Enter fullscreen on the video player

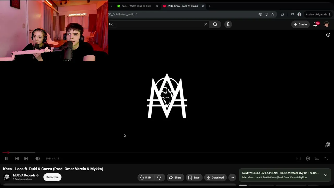pos(326,158)
